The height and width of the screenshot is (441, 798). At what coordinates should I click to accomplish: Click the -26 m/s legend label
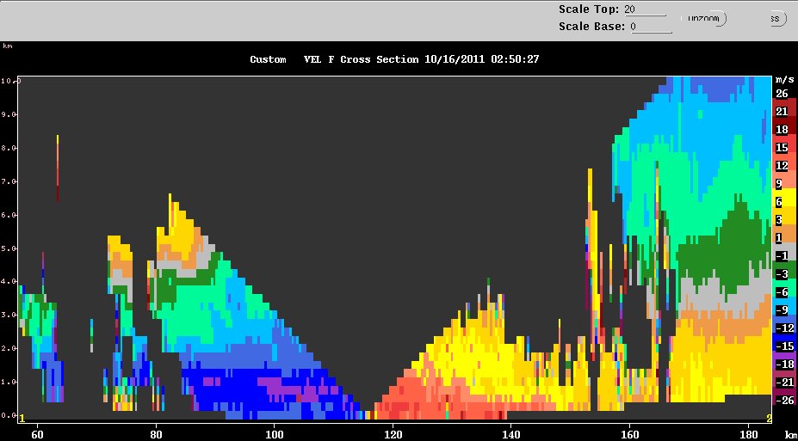[784, 401]
